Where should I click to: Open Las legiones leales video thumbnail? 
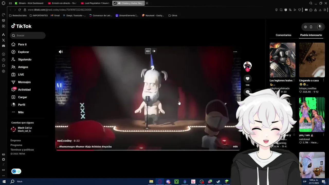(x=282, y=60)
